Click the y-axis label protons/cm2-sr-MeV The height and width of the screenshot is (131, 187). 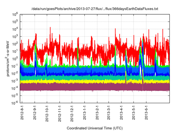[8, 58]
